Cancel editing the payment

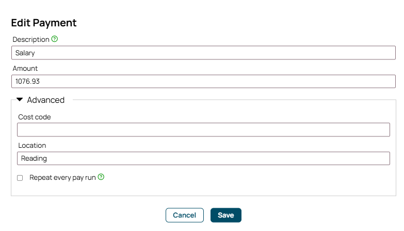pyautogui.click(x=185, y=215)
